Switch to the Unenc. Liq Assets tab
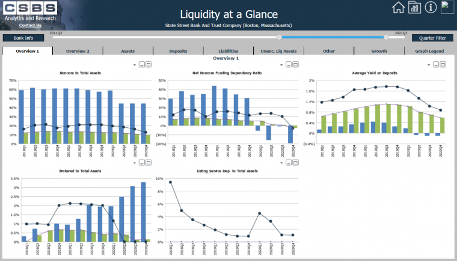The height and width of the screenshot is (261, 457). (x=278, y=51)
